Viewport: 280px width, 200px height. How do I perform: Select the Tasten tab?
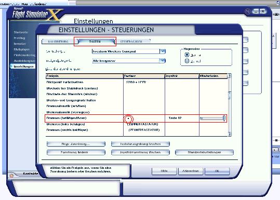coord(95,42)
